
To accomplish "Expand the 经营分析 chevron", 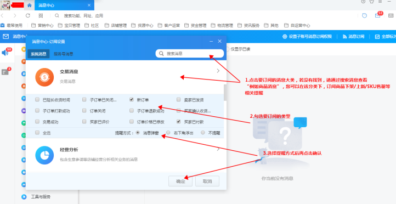I will tap(218, 149).
